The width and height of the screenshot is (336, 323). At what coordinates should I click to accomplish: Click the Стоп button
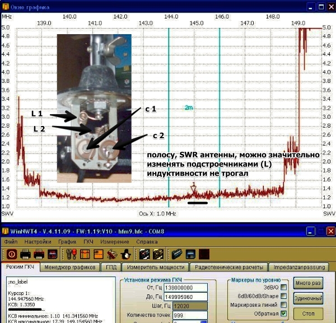[308, 313]
